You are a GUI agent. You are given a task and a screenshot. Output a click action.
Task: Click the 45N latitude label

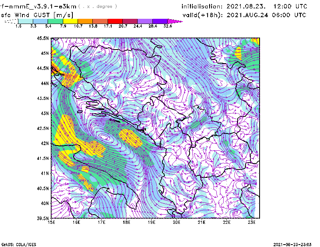coord(45,53)
